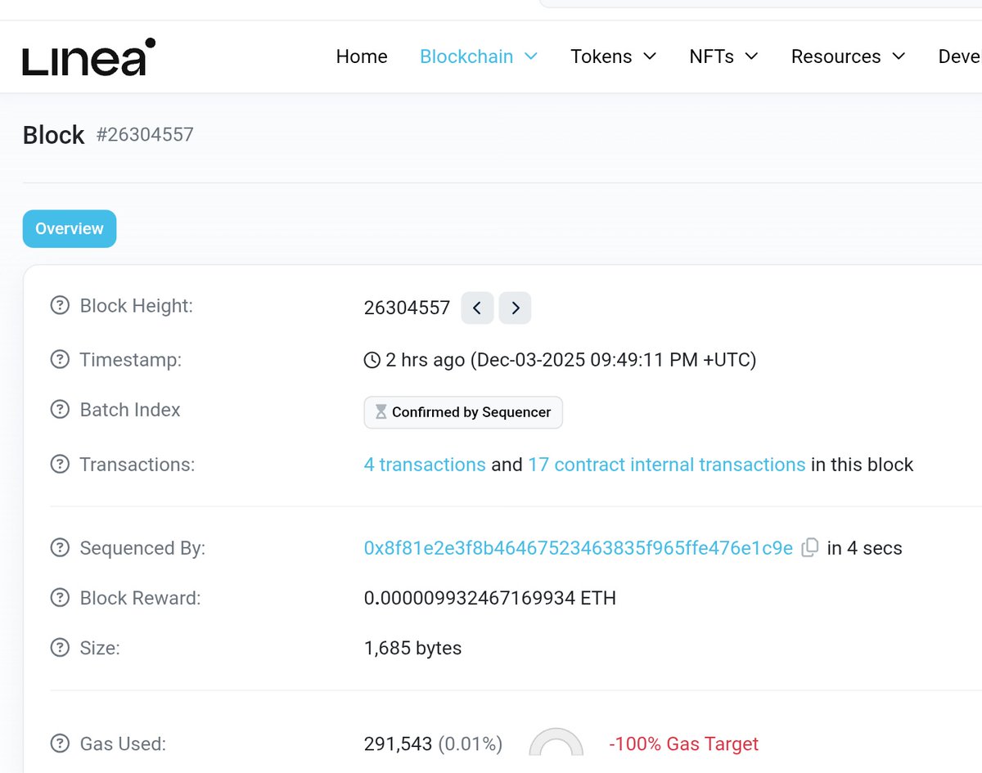Viewport: 982px width, 773px height.
Task: Click the Batch Index label
Action: 130,410
